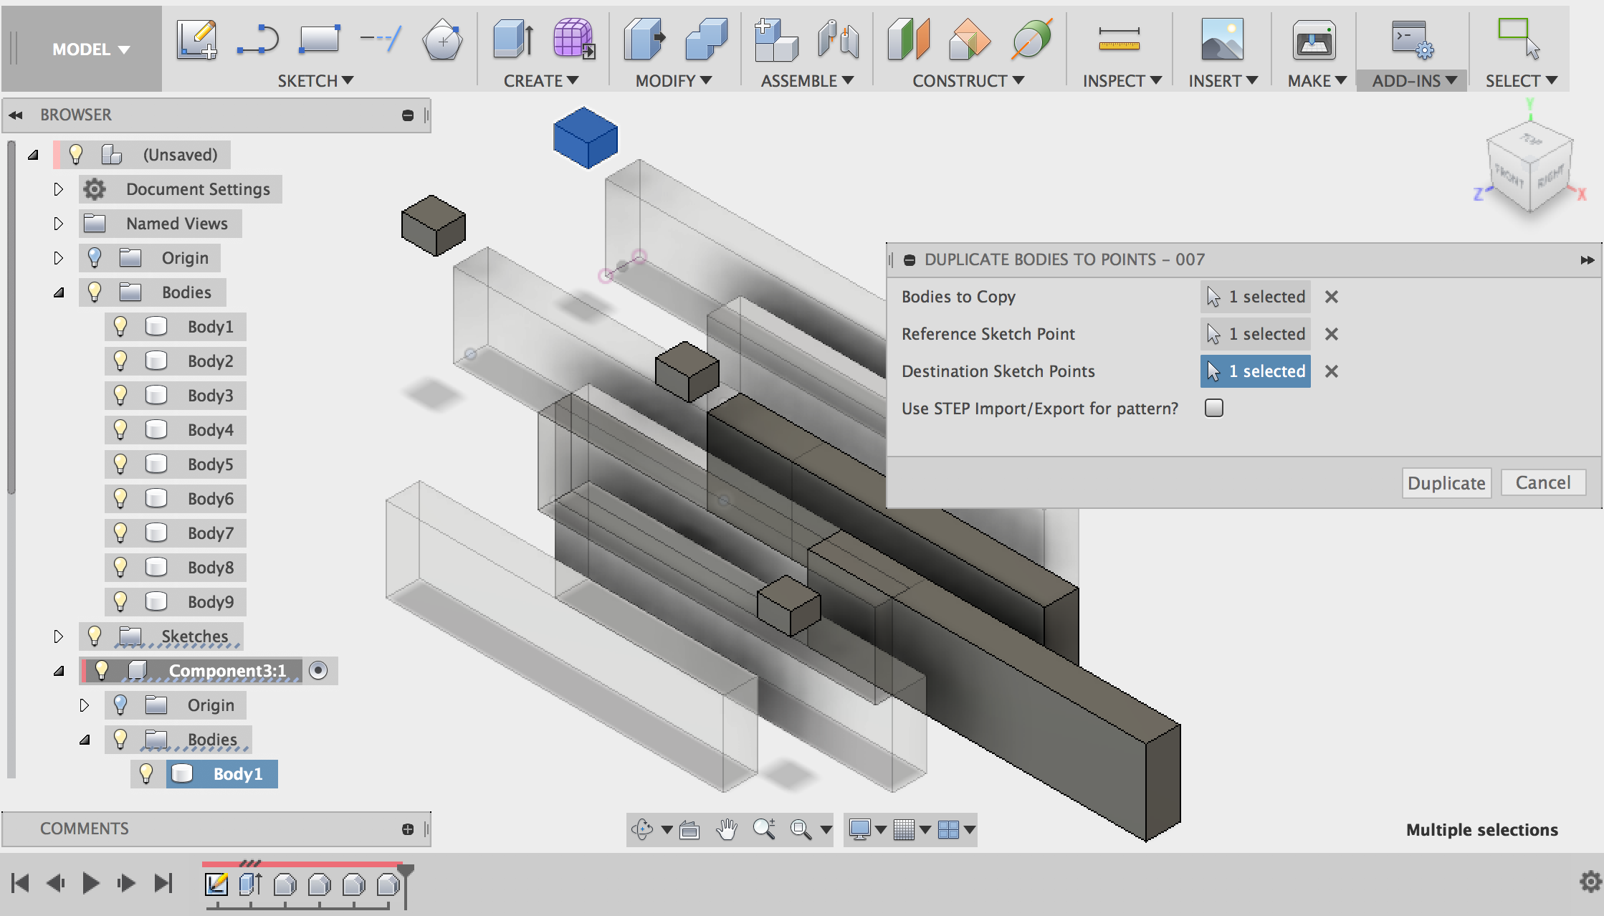
Task: Expand the Sketches folder in browser
Action: pos(58,635)
